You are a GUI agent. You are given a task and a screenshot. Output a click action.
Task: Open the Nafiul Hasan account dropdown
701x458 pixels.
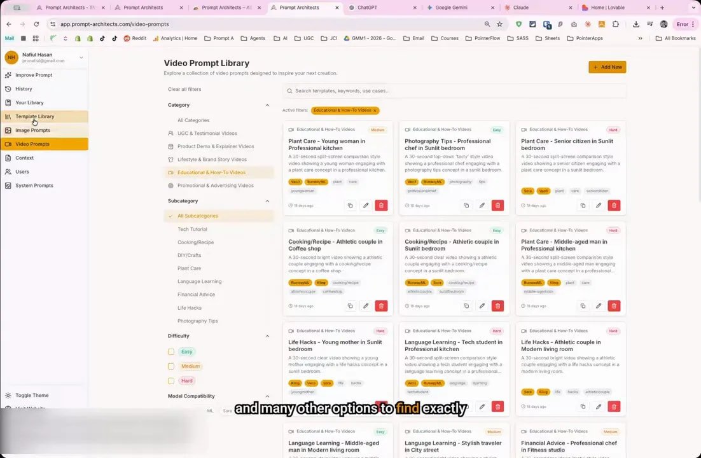point(81,57)
